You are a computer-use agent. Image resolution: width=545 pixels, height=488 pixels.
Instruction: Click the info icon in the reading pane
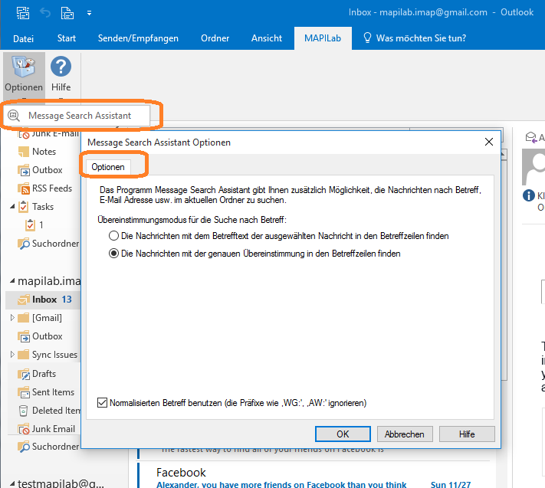(x=529, y=195)
